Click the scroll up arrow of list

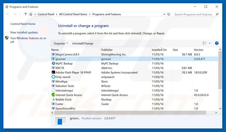[x=220, y=49]
